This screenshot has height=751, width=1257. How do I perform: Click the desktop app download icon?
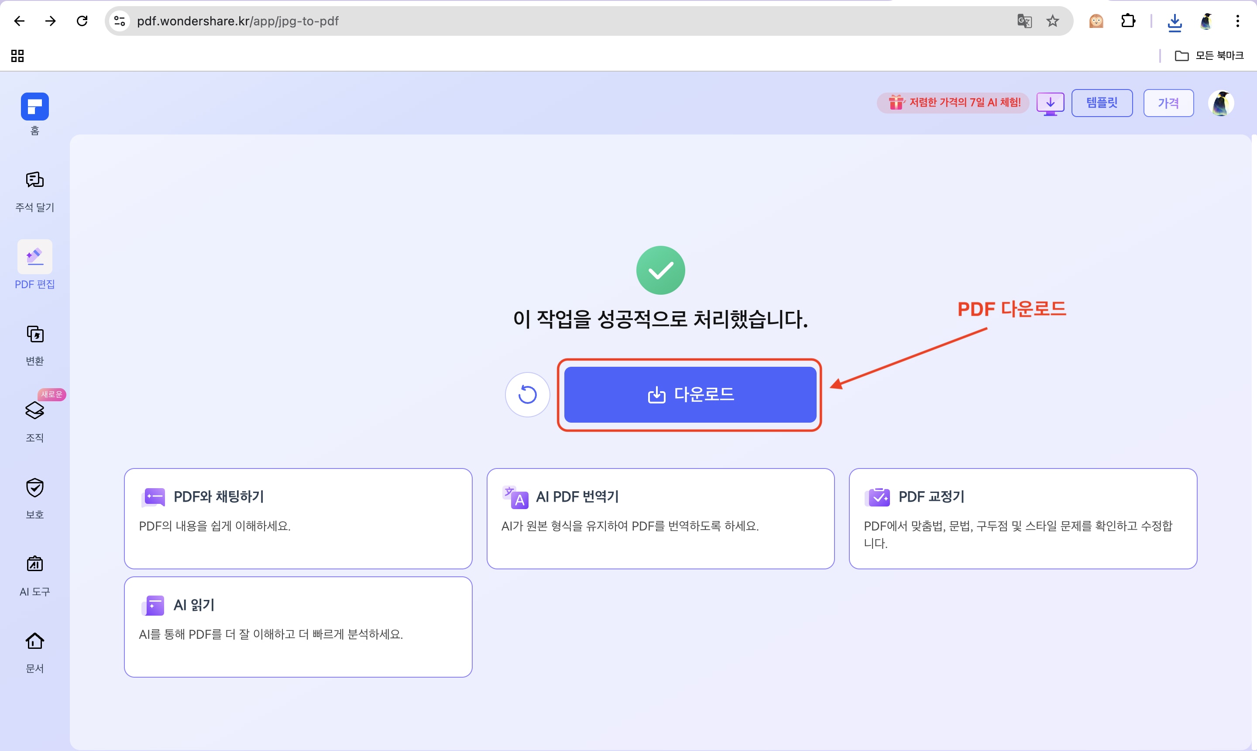click(x=1050, y=103)
